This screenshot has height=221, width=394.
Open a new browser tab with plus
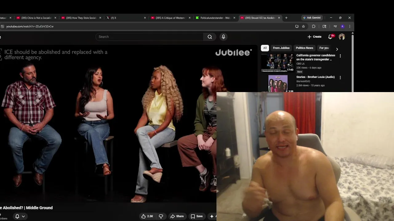tap(286, 18)
